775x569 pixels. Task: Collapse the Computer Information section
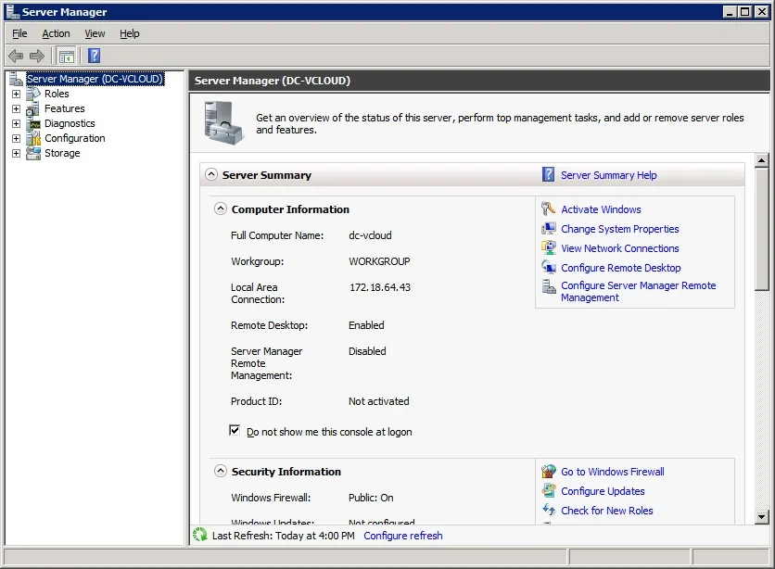pos(220,209)
